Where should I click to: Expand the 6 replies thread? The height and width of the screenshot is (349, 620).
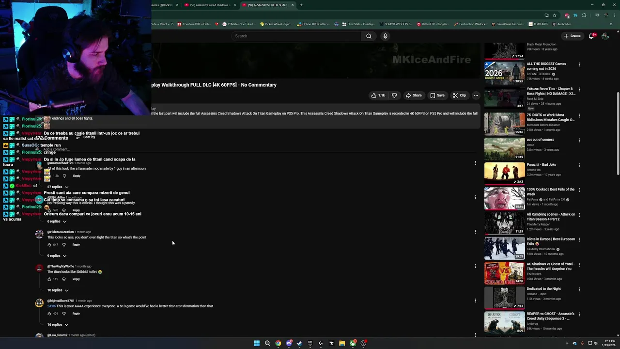[x=57, y=222]
